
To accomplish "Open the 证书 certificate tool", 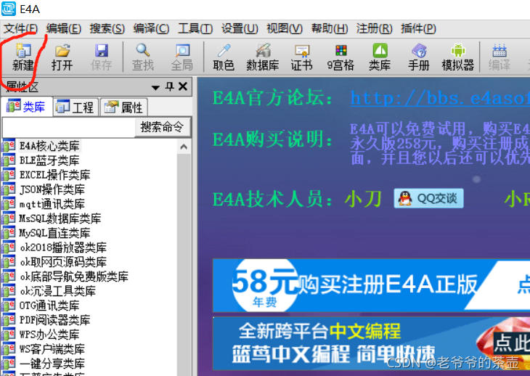I will [x=301, y=57].
